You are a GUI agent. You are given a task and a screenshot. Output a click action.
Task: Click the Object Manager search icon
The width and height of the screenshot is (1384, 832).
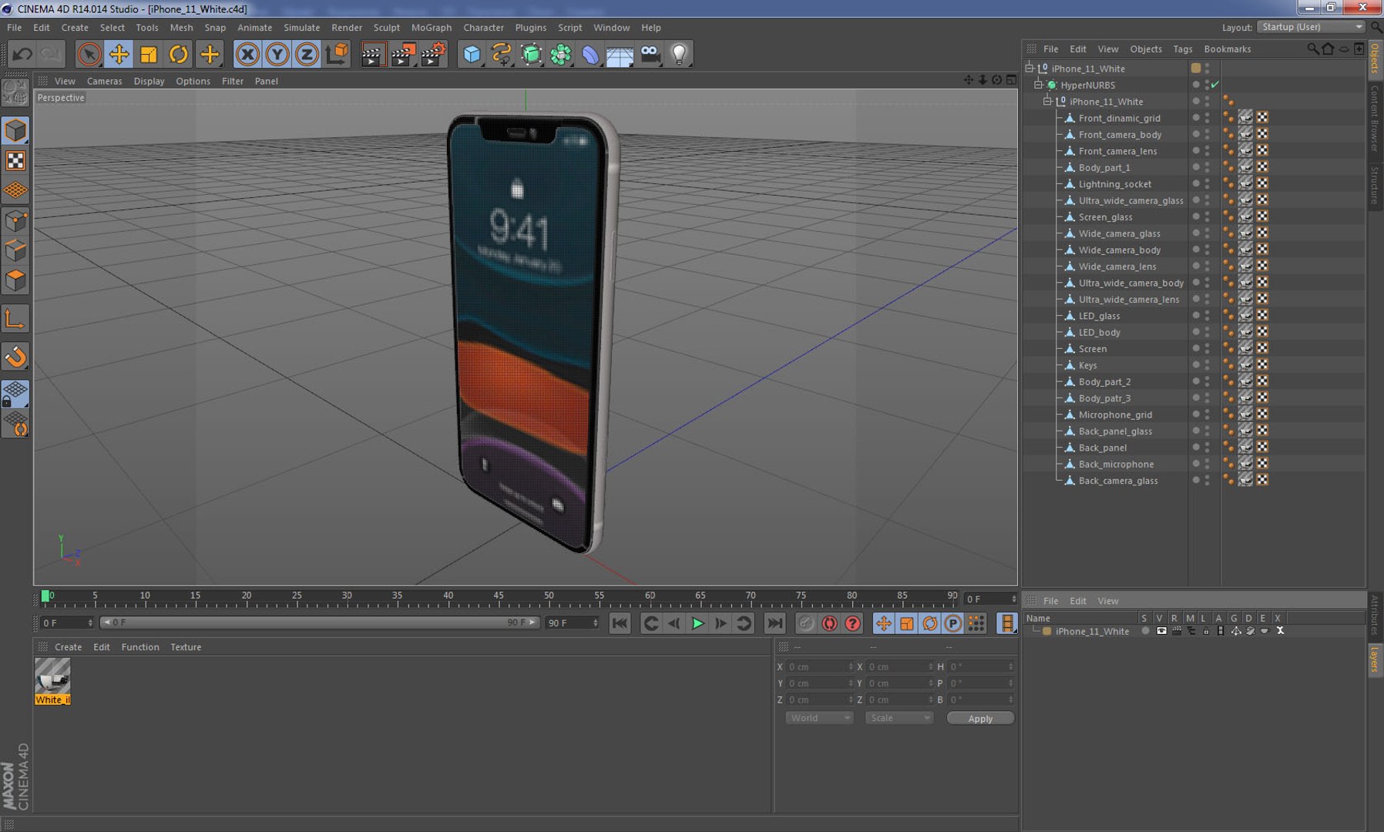[1312, 49]
